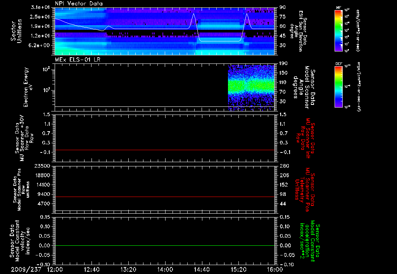This screenshot has height=274, width=397.
Task: Click the white sun elevation curve peak near 14:30
Action: tap(194, 14)
